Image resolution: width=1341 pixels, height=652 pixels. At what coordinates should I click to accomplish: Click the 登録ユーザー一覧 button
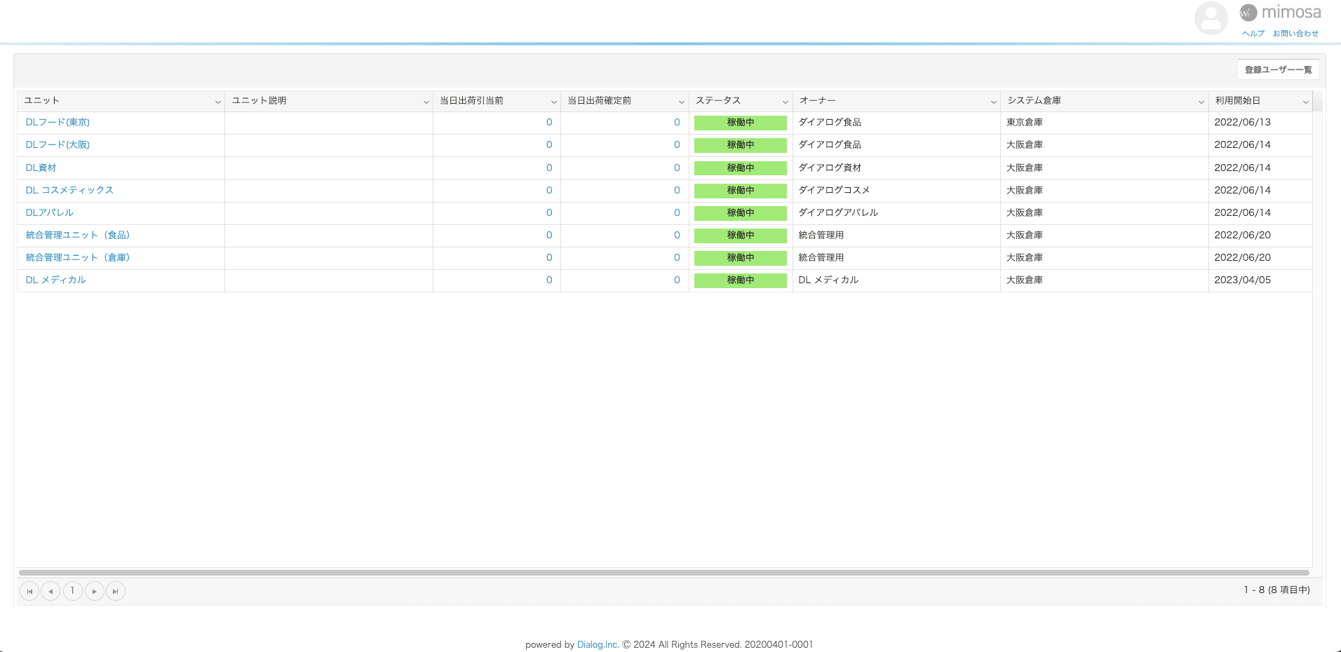(1278, 69)
